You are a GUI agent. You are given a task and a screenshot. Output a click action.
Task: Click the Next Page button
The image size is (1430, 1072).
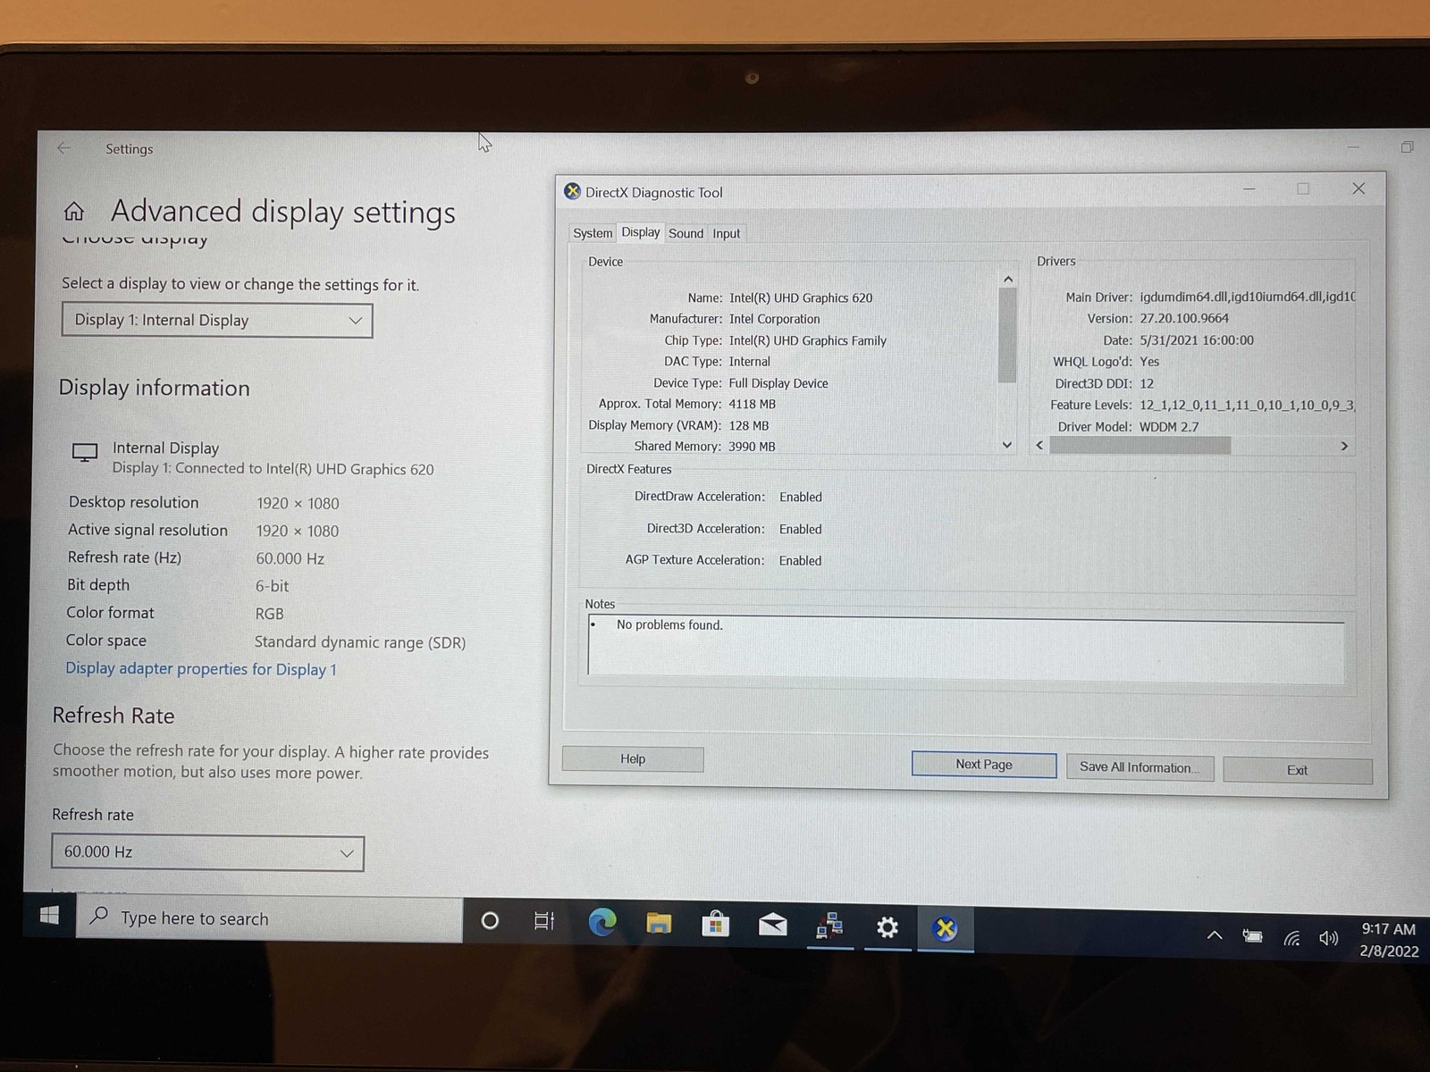(984, 765)
